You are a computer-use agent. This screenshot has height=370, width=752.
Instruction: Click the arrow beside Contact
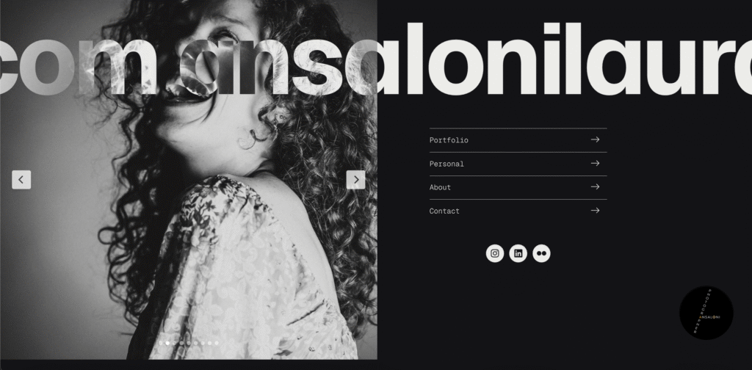point(595,211)
